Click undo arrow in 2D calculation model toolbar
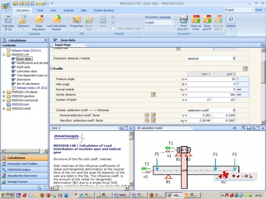Image resolution: width=266 pixels, height=199 pixels. point(235,128)
